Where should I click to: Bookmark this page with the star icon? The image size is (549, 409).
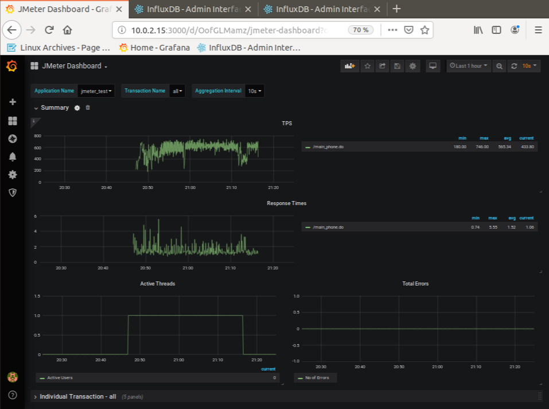pyautogui.click(x=425, y=30)
